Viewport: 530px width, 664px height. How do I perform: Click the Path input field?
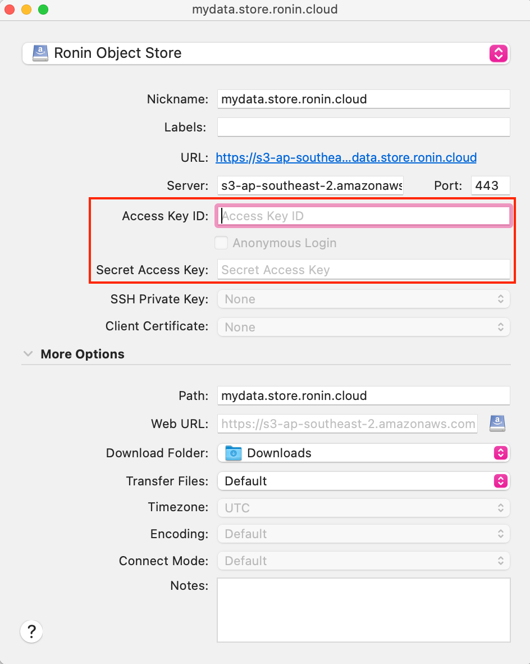pyautogui.click(x=364, y=396)
